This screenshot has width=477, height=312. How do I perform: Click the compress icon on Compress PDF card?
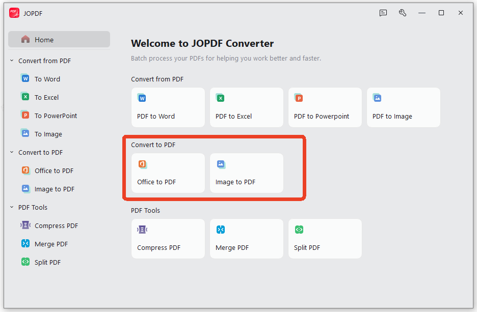coord(142,230)
